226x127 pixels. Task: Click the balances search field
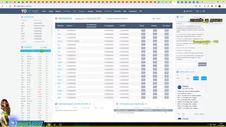coord(162,19)
